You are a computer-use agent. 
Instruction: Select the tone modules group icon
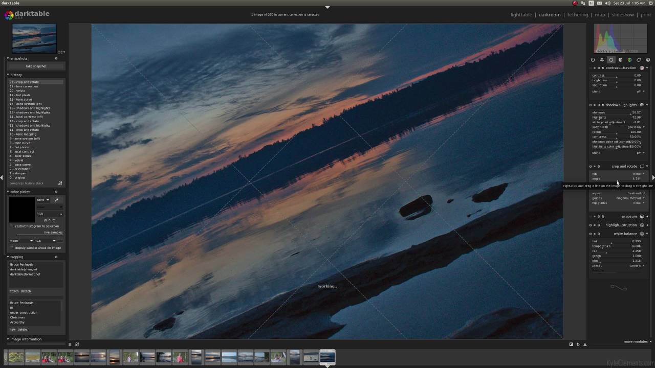point(620,60)
